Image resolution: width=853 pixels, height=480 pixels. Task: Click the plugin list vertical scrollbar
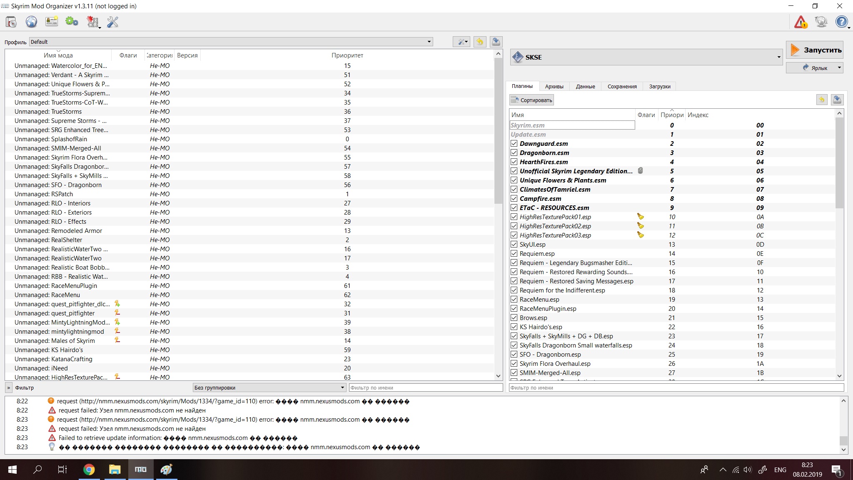[x=839, y=162]
